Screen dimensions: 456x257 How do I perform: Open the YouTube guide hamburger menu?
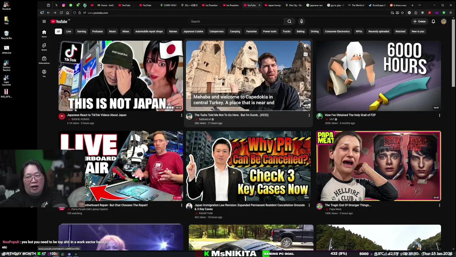point(44,21)
